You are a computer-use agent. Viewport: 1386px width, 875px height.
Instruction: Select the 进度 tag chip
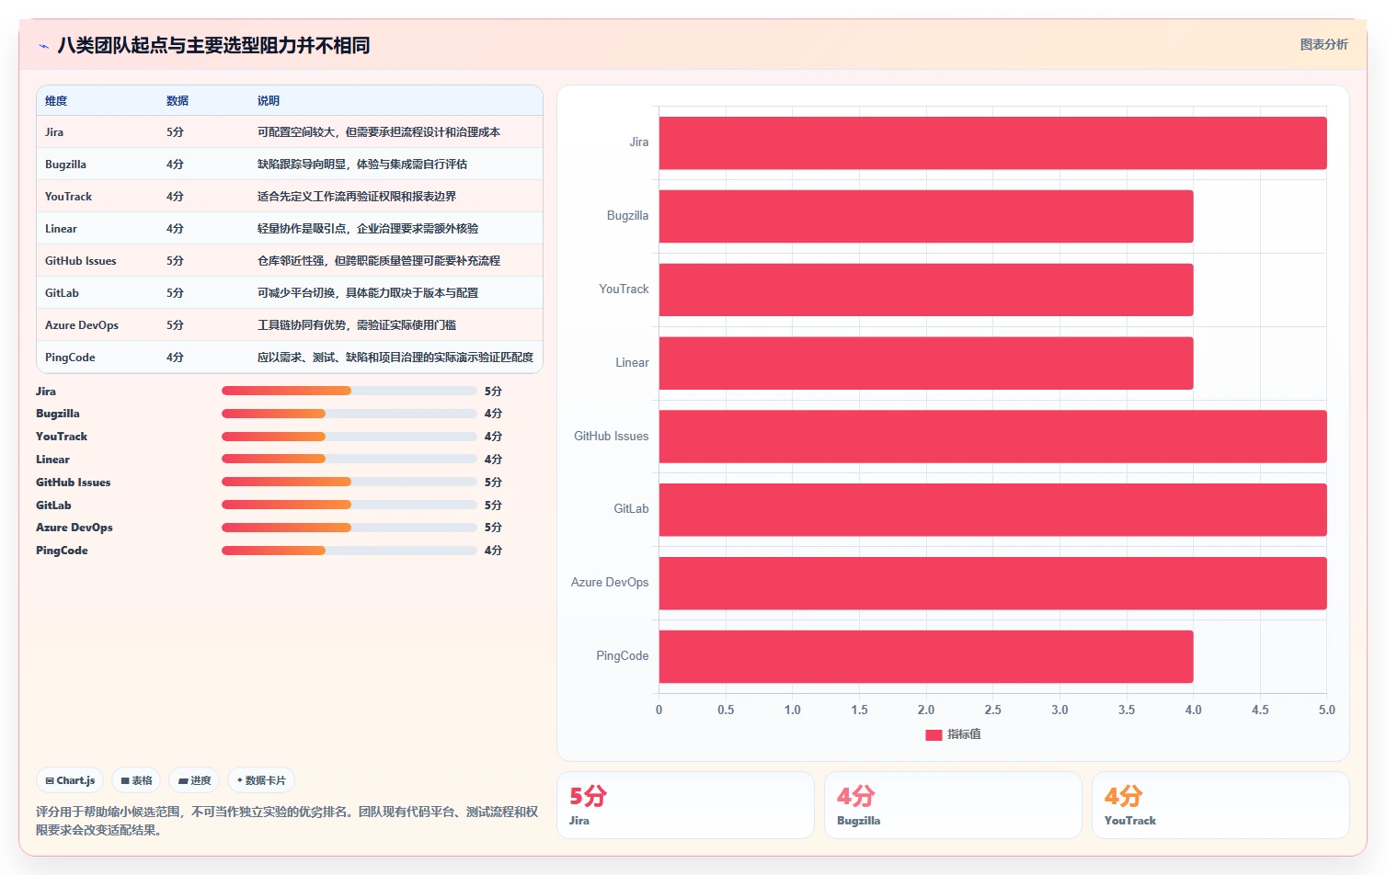tap(194, 780)
